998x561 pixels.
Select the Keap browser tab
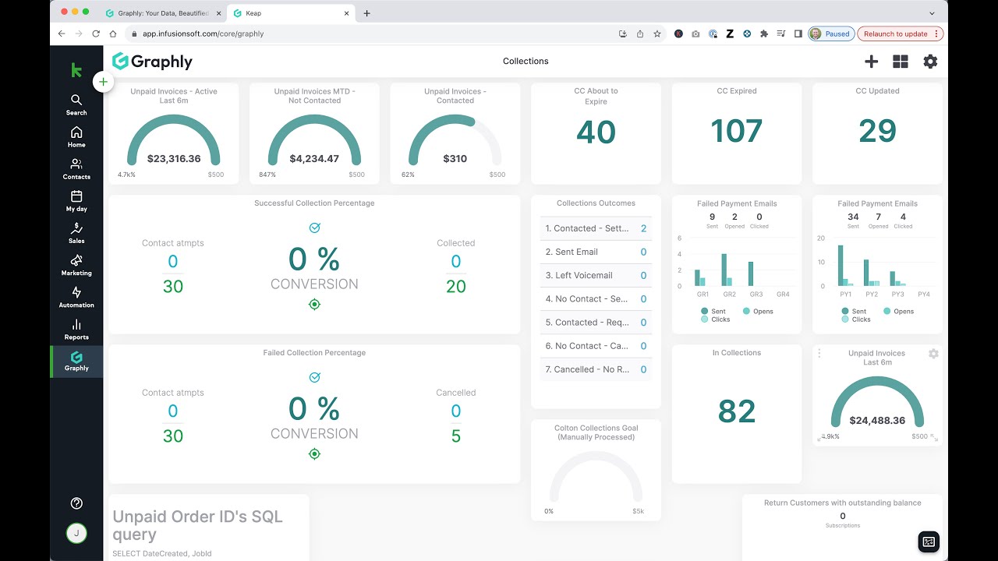click(288, 13)
